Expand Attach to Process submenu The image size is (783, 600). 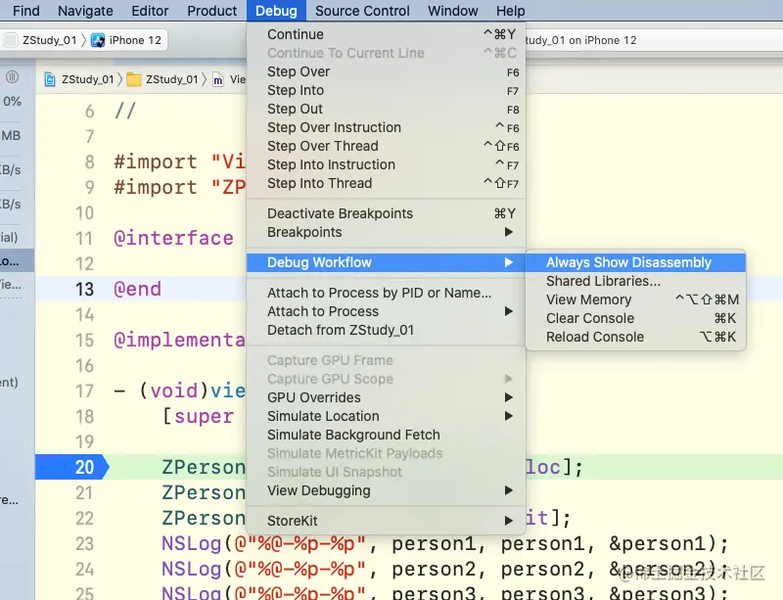pos(386,311)
